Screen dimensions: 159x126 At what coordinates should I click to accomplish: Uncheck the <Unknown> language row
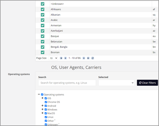(x=43, y=4)
